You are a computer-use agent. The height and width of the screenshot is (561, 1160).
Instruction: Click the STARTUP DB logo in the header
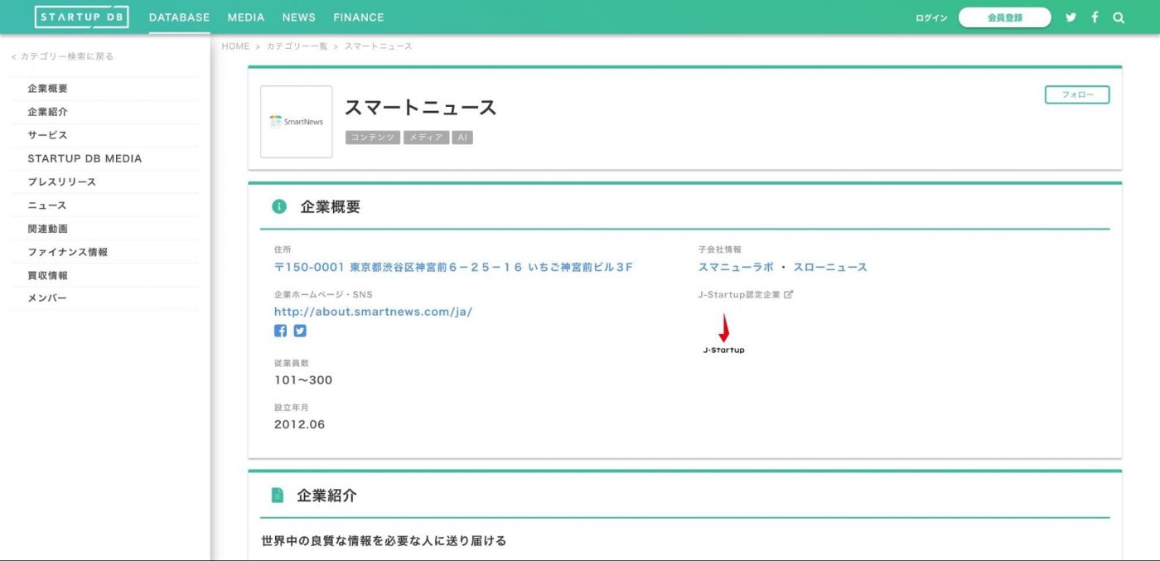[81, 17]
